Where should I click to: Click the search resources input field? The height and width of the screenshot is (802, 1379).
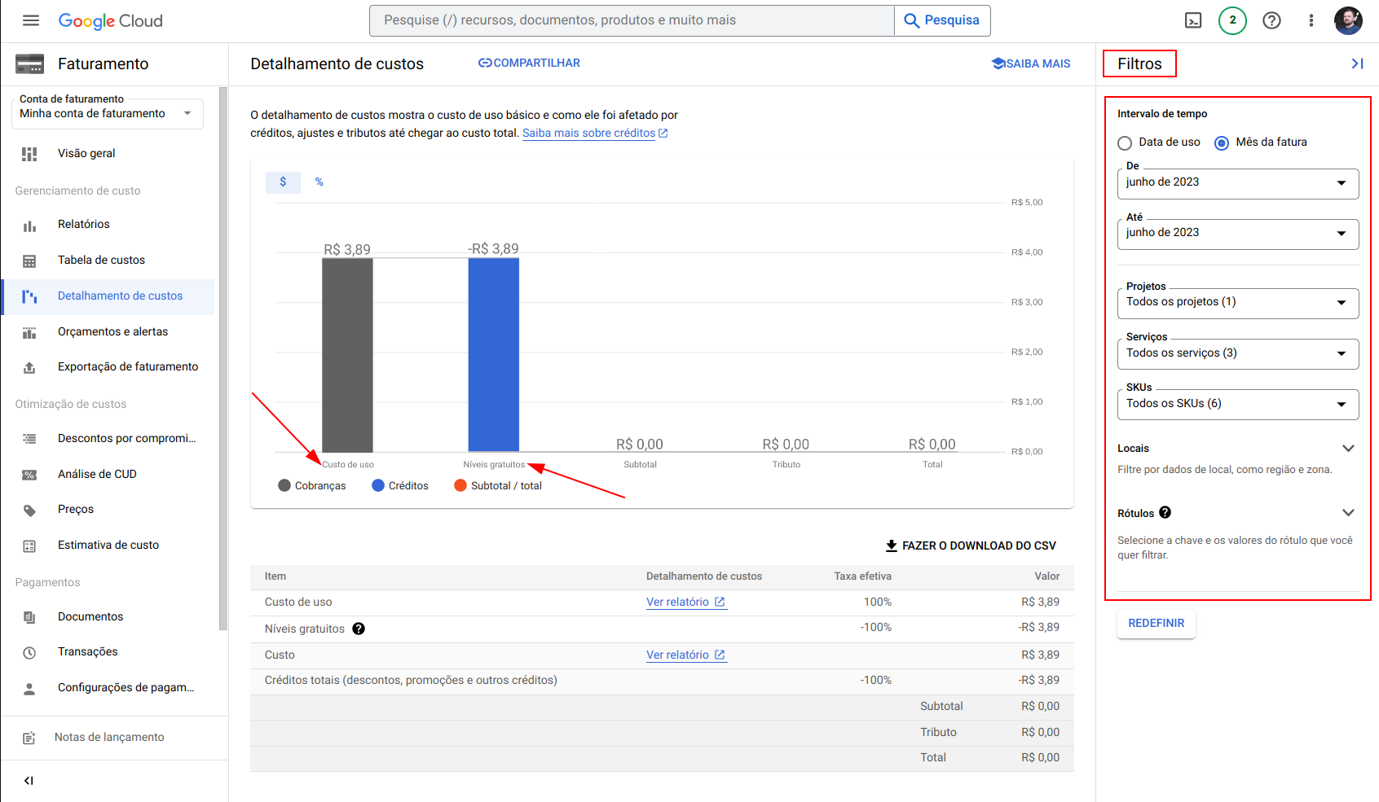632,20
